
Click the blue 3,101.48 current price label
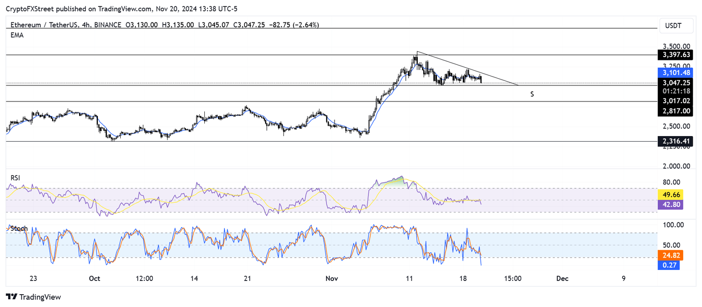[x=675, y=72]
